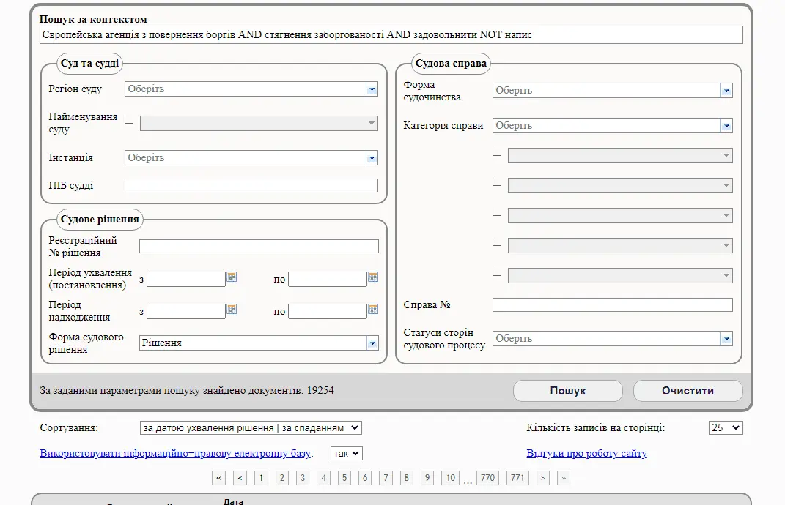Open calendar picker for receipt period end date
Screen dimensions: 785x505
[374, 310]
